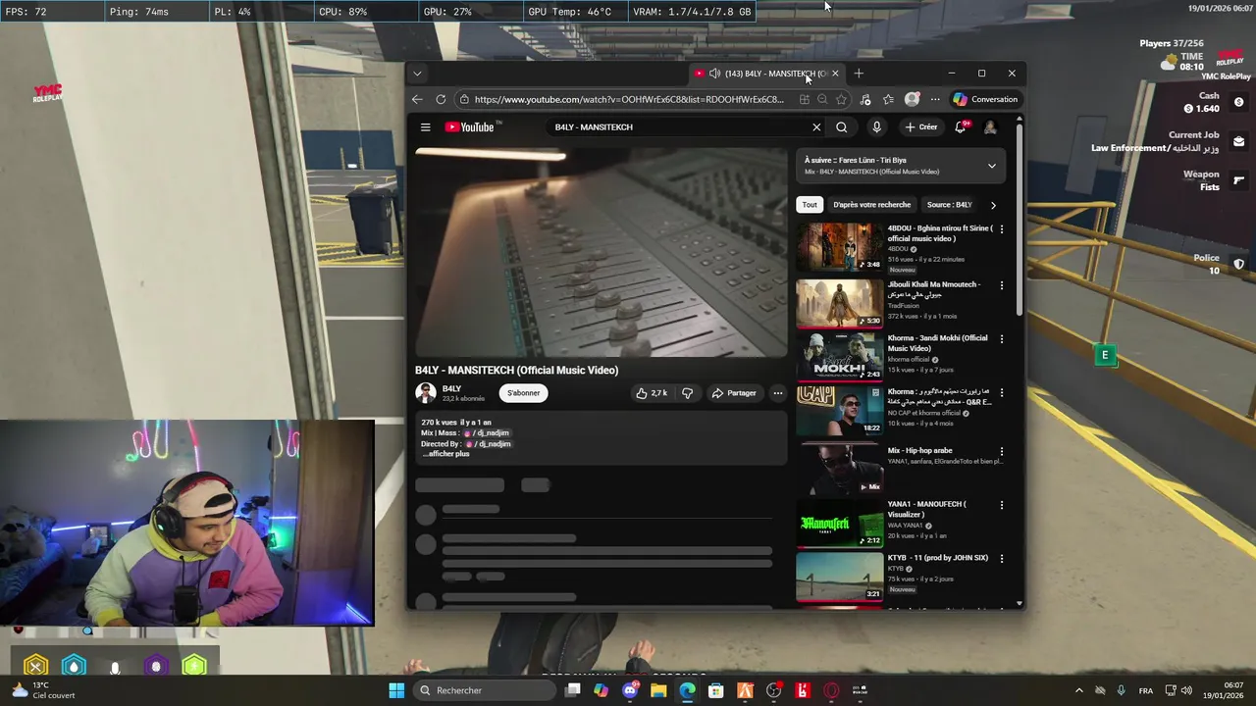Image resolution: width=1256 pixels, height=706 pixels.
Task: Click the video player area
Action: tap(601, 253)
